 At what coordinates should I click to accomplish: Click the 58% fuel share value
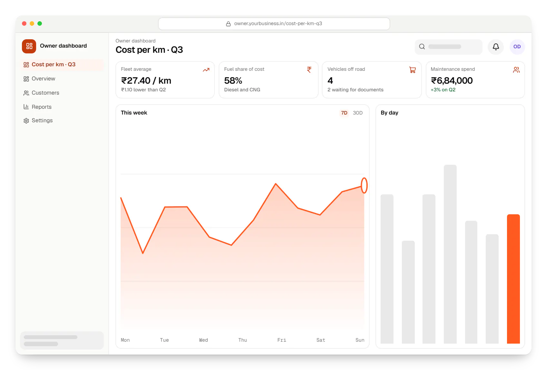233,80
